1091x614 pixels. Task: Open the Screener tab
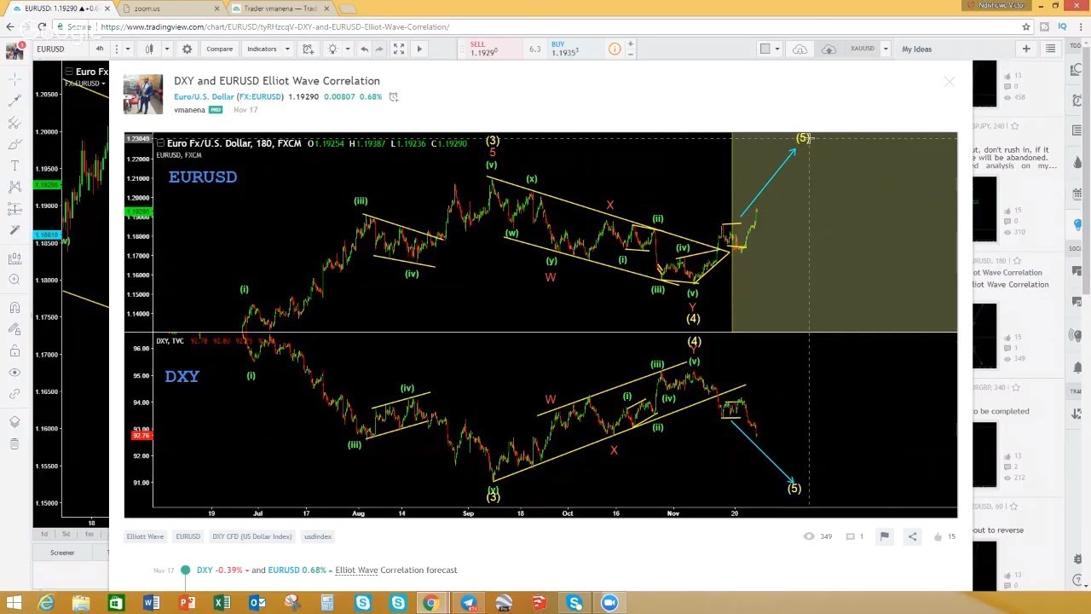coord(62,553)
